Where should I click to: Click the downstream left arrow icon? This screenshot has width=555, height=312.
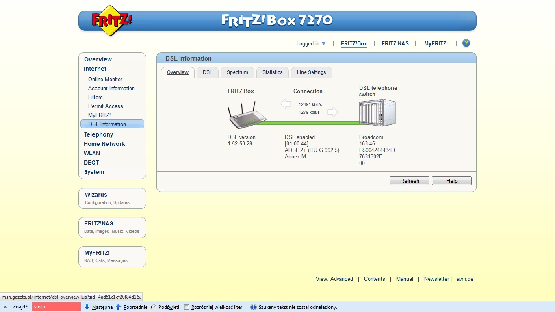point(286,104)
